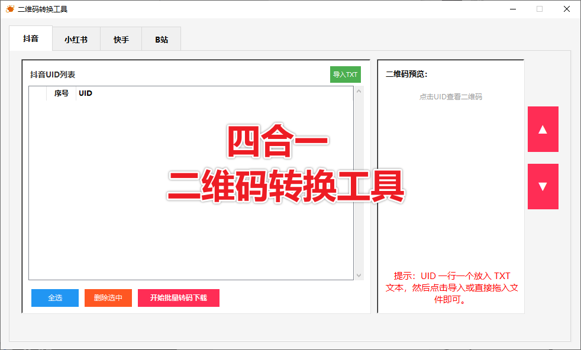581x350 pixels.
Task: Click the UID list scrollbar track
Action: click(359, 183)
